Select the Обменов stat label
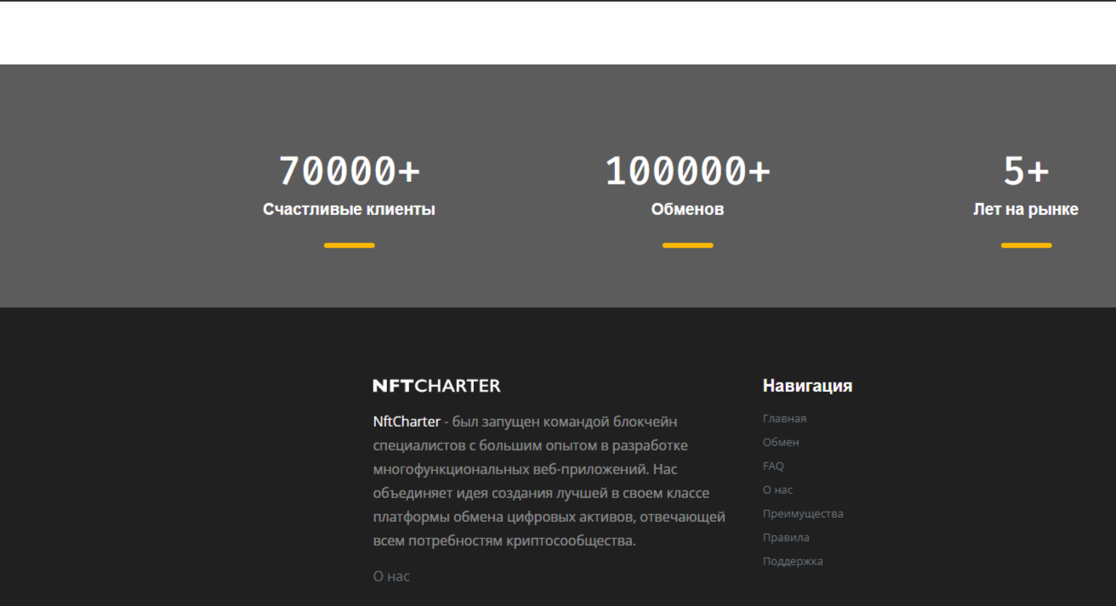Screen dimensions: 1116x606 pyautogui.click(x=687, y=209)
